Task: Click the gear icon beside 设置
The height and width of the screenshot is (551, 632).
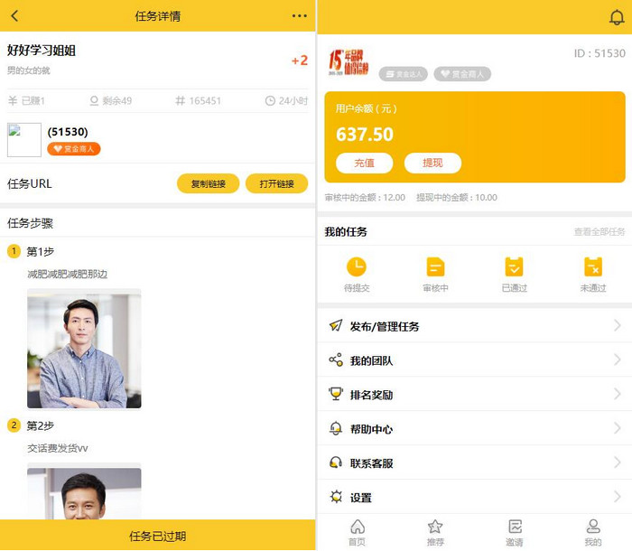Action: click(336, 497)
